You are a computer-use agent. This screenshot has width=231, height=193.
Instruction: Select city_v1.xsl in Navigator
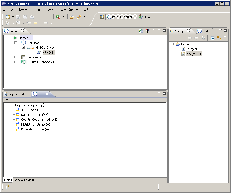point(194,54)
